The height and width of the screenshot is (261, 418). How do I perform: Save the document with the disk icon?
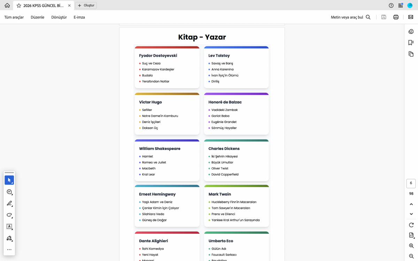click(x=384, y=17)
